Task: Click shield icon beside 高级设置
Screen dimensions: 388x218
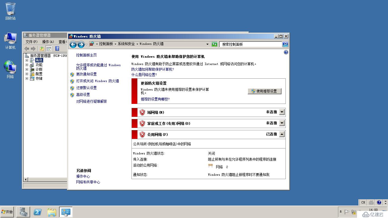Action: (72, 95)
